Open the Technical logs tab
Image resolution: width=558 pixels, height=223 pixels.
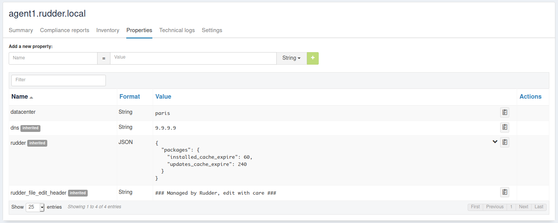(x=177, y=30)
